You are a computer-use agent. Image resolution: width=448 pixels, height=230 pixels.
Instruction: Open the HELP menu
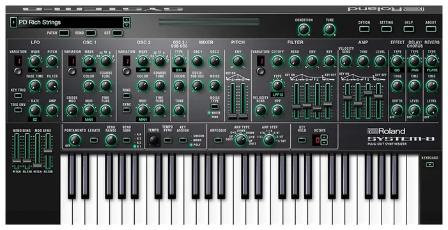(409, 29)
